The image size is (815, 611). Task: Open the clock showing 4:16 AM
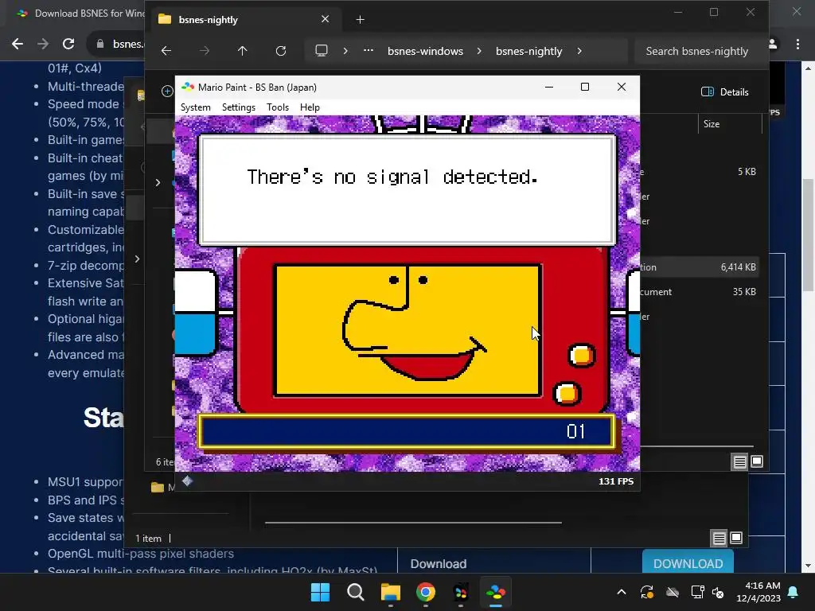[x=758, y=592]
